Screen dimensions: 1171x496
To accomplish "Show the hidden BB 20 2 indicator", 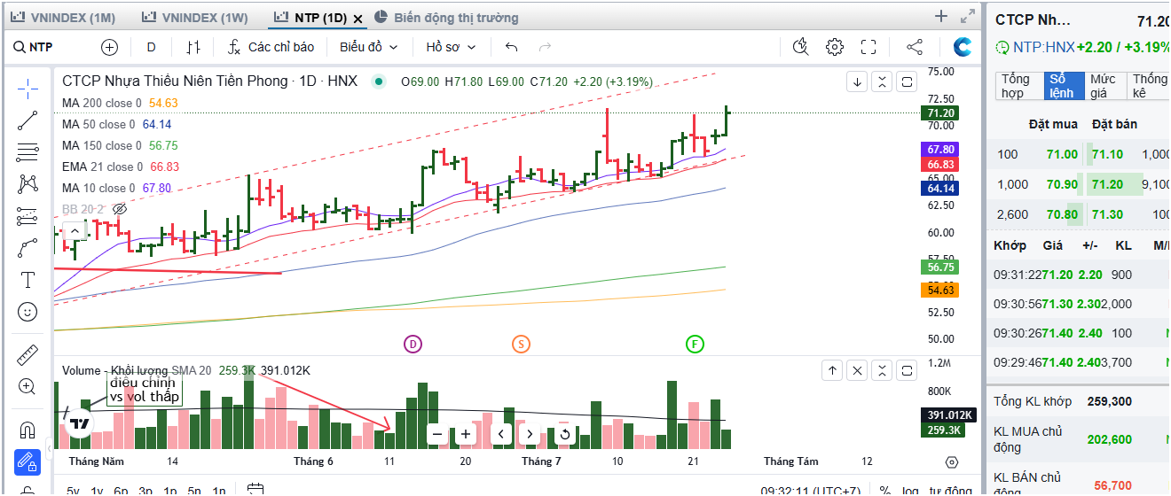I will (x=120, y=210).
